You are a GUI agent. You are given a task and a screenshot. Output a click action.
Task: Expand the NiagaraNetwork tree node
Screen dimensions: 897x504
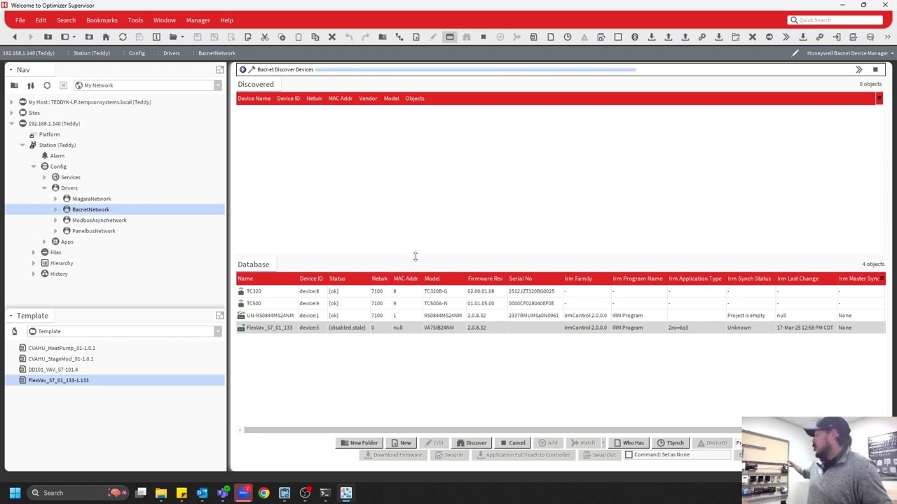pos(55,199)
